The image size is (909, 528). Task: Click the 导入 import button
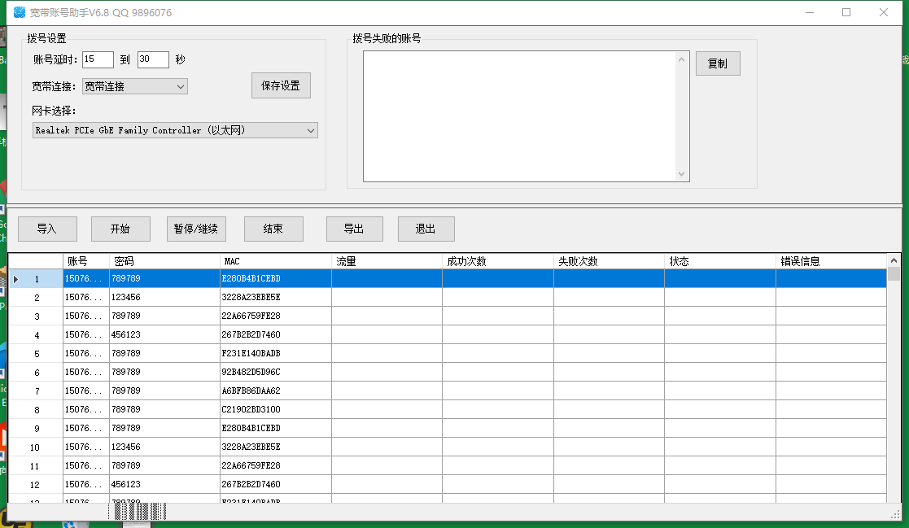pos(47,229)
